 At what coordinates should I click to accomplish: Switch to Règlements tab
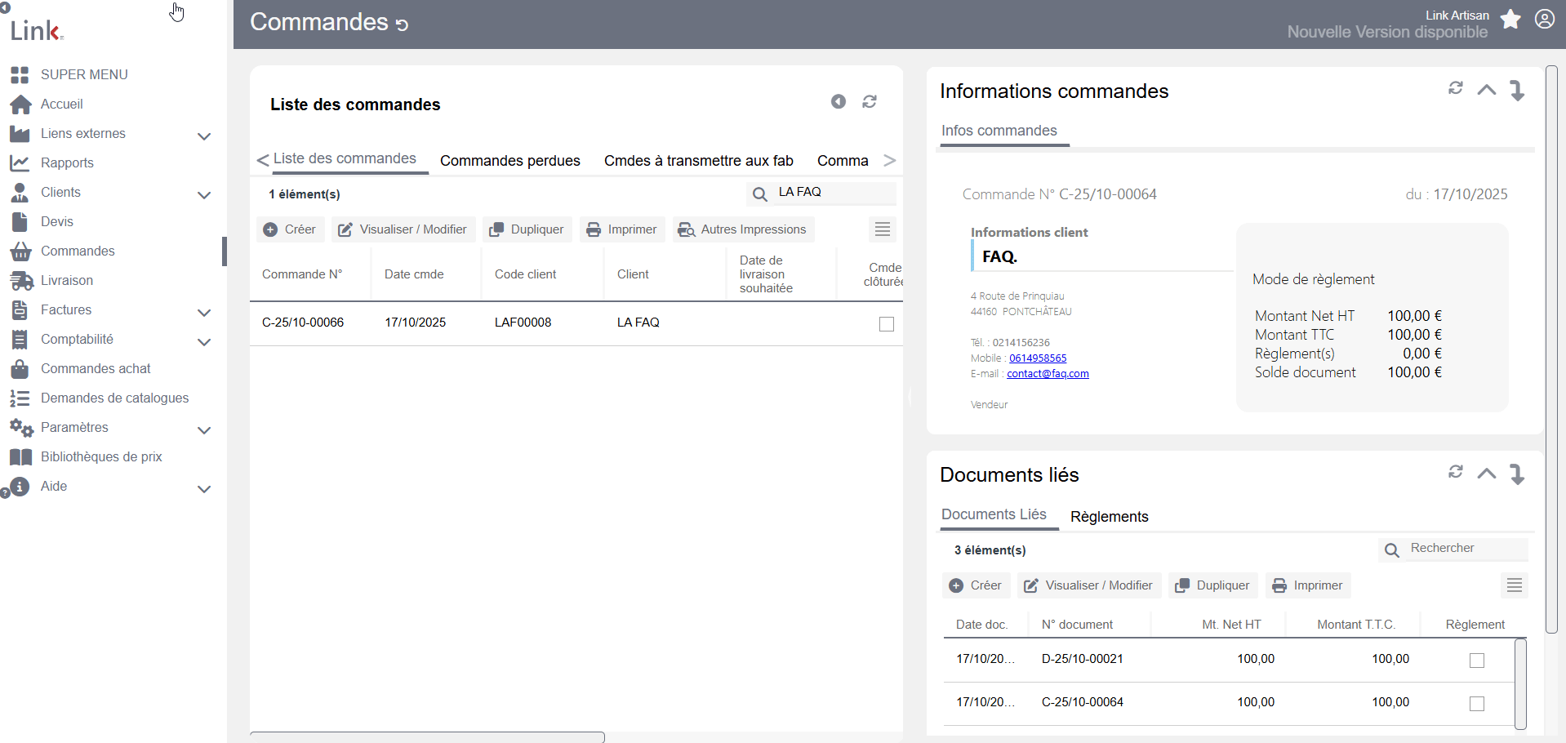1110,517
